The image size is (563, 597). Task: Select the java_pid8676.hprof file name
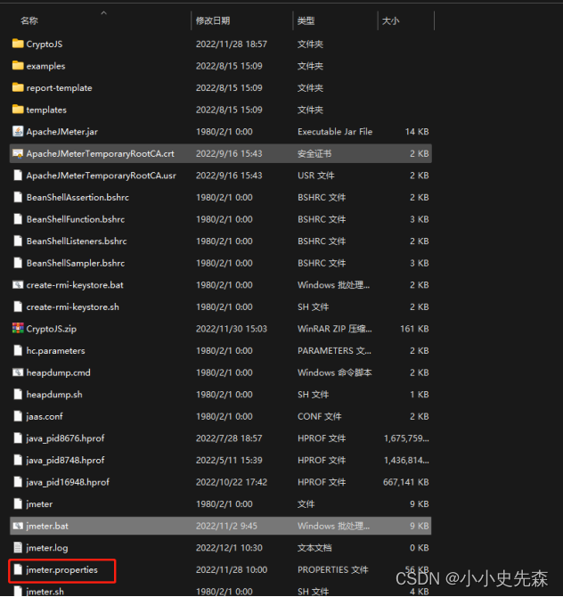[x=65, y=438]
